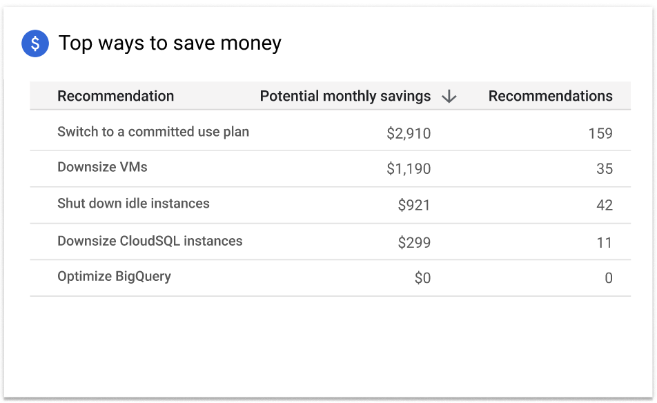
Task: Click the Recommendations count column header
Action: [550, 96]
